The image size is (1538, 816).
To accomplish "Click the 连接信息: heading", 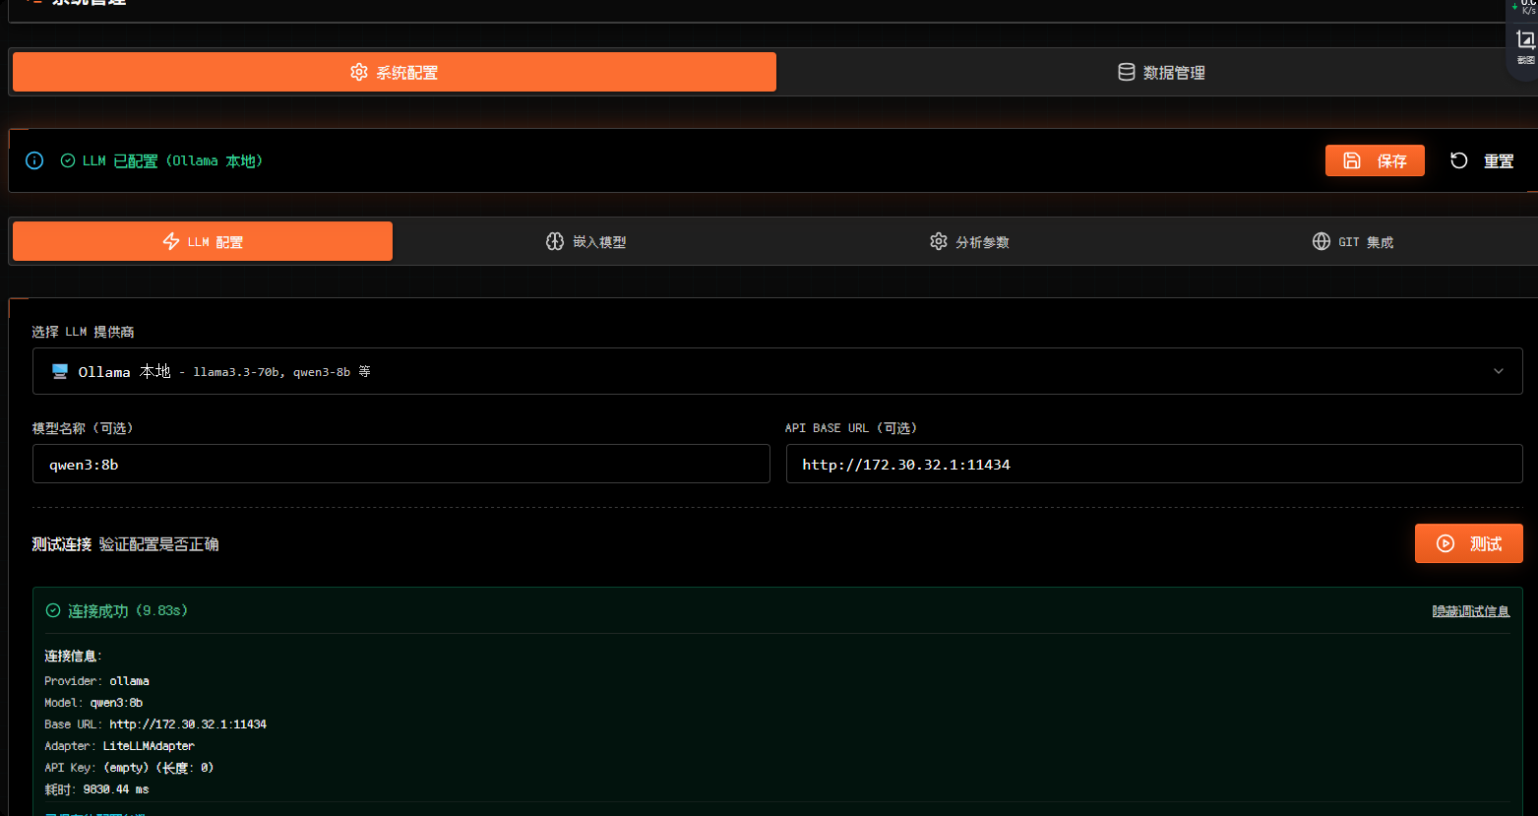I will [x=73, y=656].
